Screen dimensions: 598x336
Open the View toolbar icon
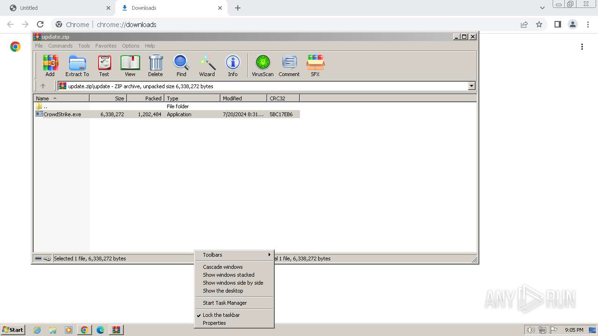[x=130, y=65]
